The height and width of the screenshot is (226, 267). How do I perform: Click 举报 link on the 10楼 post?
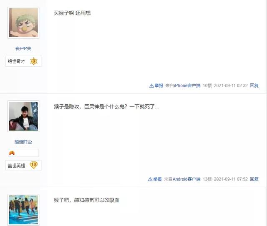[x=159, y=85]
